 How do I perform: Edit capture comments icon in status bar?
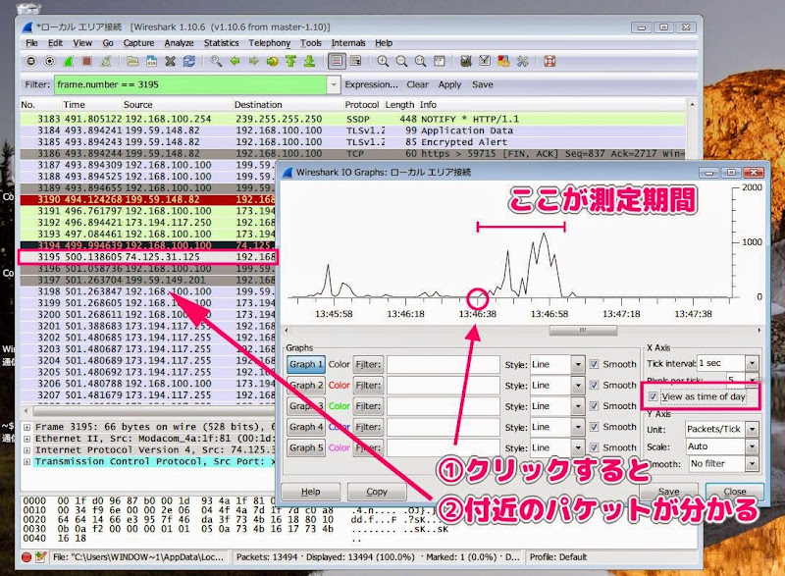point(40,557)
